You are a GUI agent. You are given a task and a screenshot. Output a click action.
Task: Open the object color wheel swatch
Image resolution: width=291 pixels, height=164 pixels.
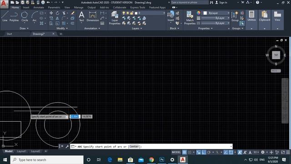(199, 13)
